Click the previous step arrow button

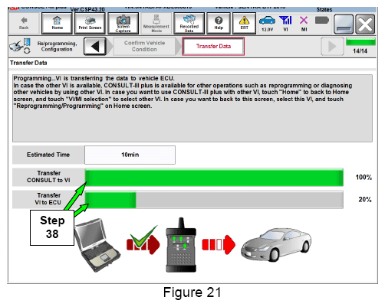[95, 47]
